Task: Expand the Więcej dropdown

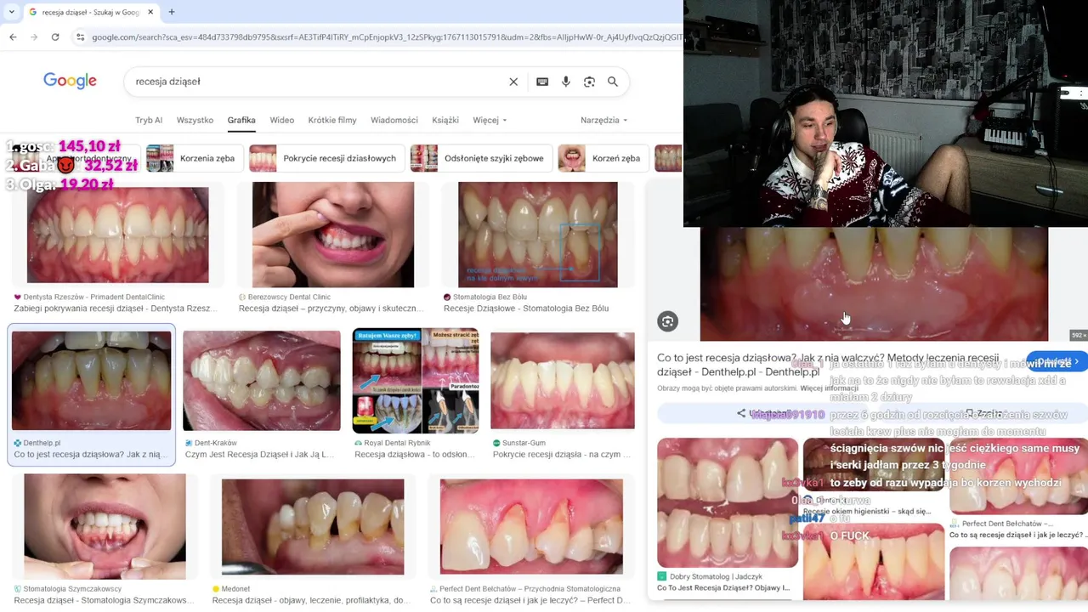Action: [x=490, y=120]
